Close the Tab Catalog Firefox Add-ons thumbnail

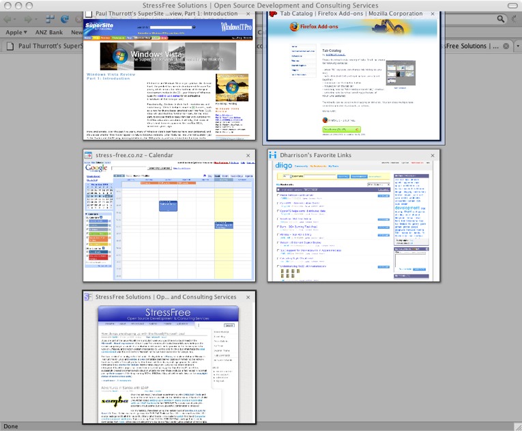[433, 14]
